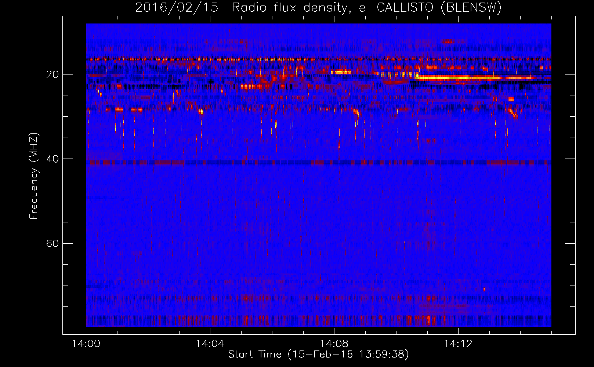The height and width of the screenshot is (367, 594).
Task: Select the 'Frequency (MHZ)' y-axis label
Action: pos(34,176)
